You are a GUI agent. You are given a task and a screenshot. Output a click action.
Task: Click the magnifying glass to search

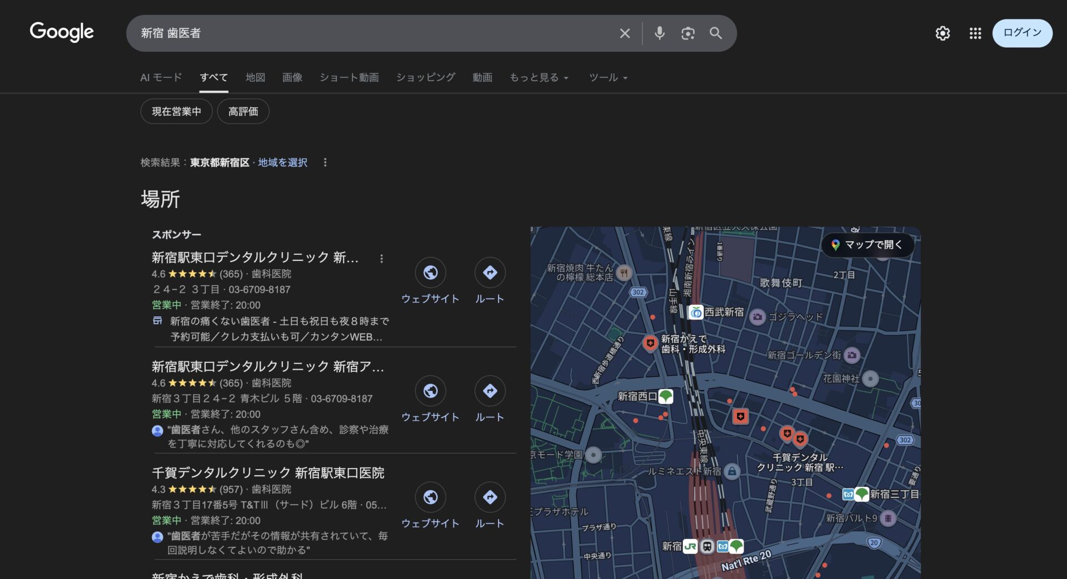tap(716, 33)
